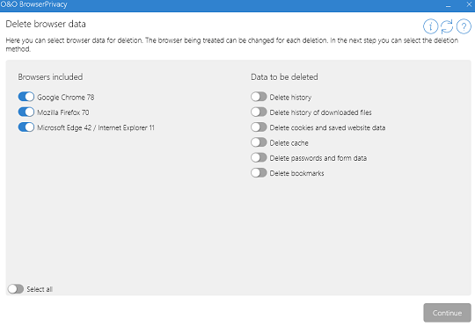This screenshot has width=475, height=326.
Task: Click the Select all label
Action: (x=40, y=289)
